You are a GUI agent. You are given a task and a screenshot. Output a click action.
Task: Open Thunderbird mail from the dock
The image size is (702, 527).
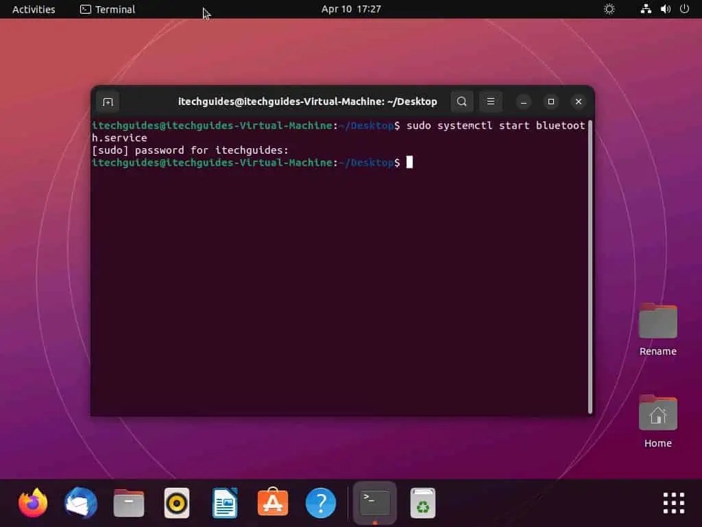(80, 503)
